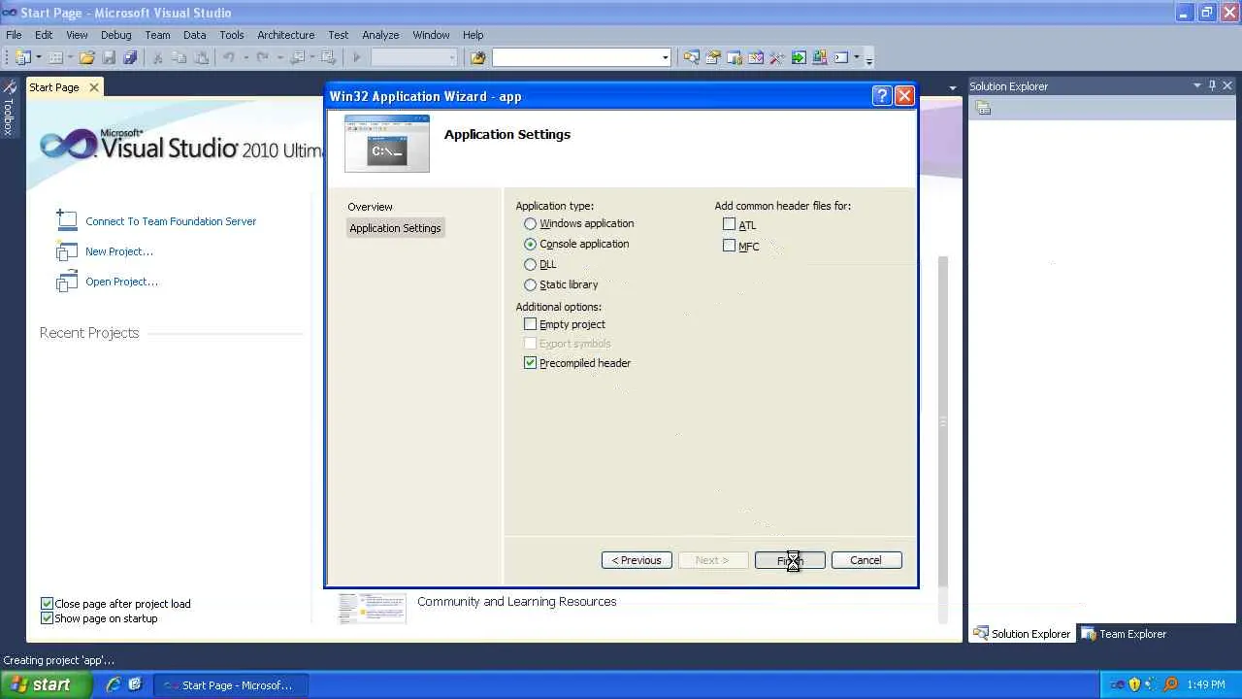Select the Console application radio button
Screen dimensions: 1242x699
click(530, 244)
